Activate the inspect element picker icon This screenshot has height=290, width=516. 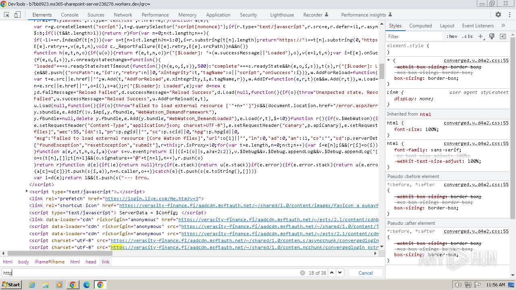pos(7,15)
